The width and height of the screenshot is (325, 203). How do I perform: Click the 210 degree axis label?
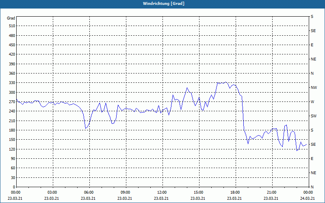coord(12,121)
